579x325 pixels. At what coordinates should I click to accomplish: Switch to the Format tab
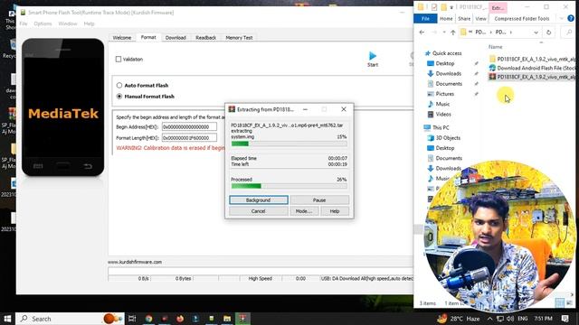148,37
